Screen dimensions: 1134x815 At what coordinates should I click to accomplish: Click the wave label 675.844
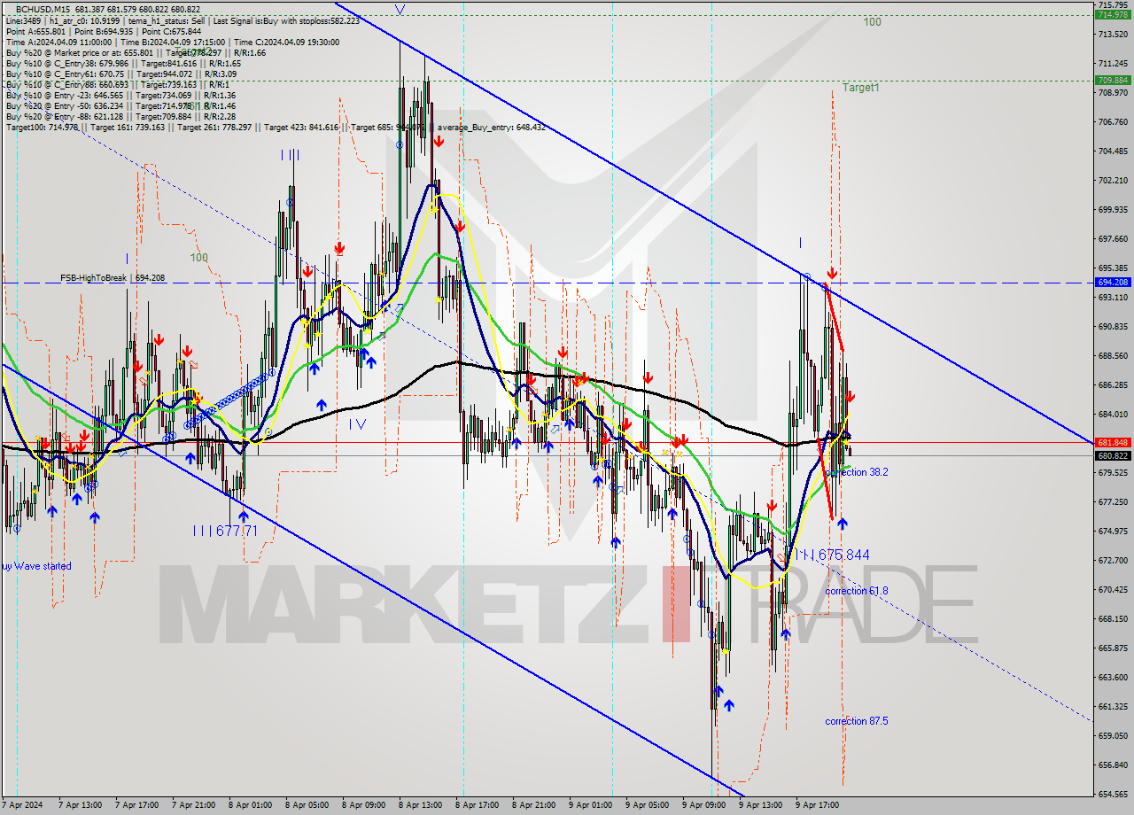click(x=832, y=555)
